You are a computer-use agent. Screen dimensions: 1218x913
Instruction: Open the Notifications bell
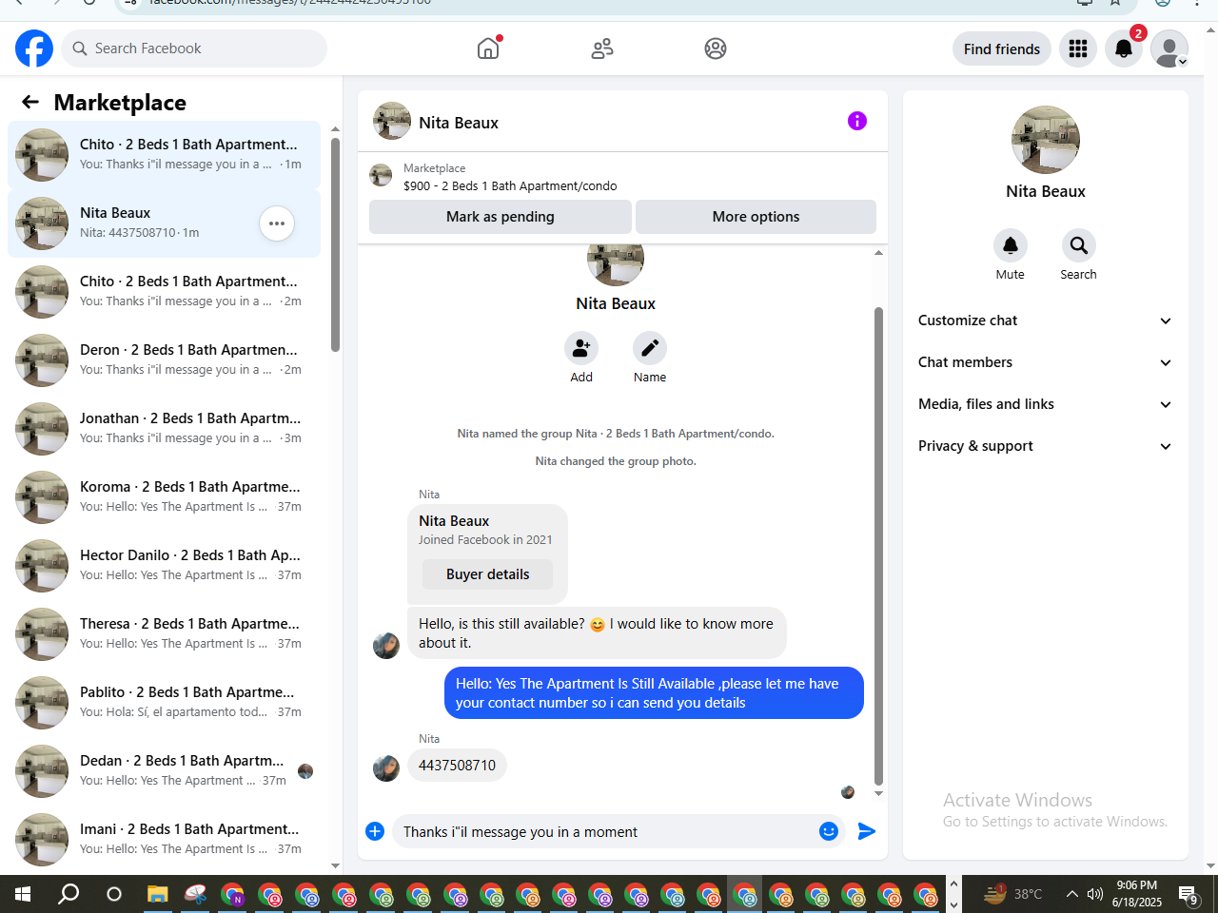click(1124, 49)
